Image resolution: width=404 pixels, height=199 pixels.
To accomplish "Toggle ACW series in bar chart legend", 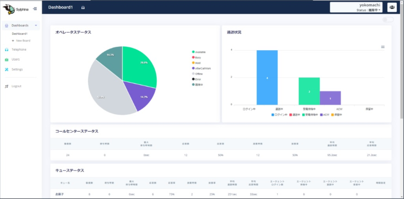I will click(x=325, y=115).
